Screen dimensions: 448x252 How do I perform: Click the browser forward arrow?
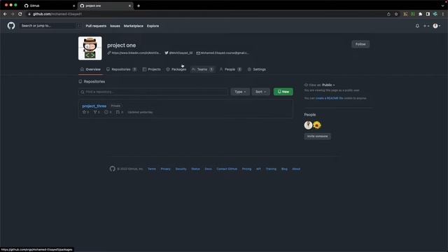(x=13, y=14)
